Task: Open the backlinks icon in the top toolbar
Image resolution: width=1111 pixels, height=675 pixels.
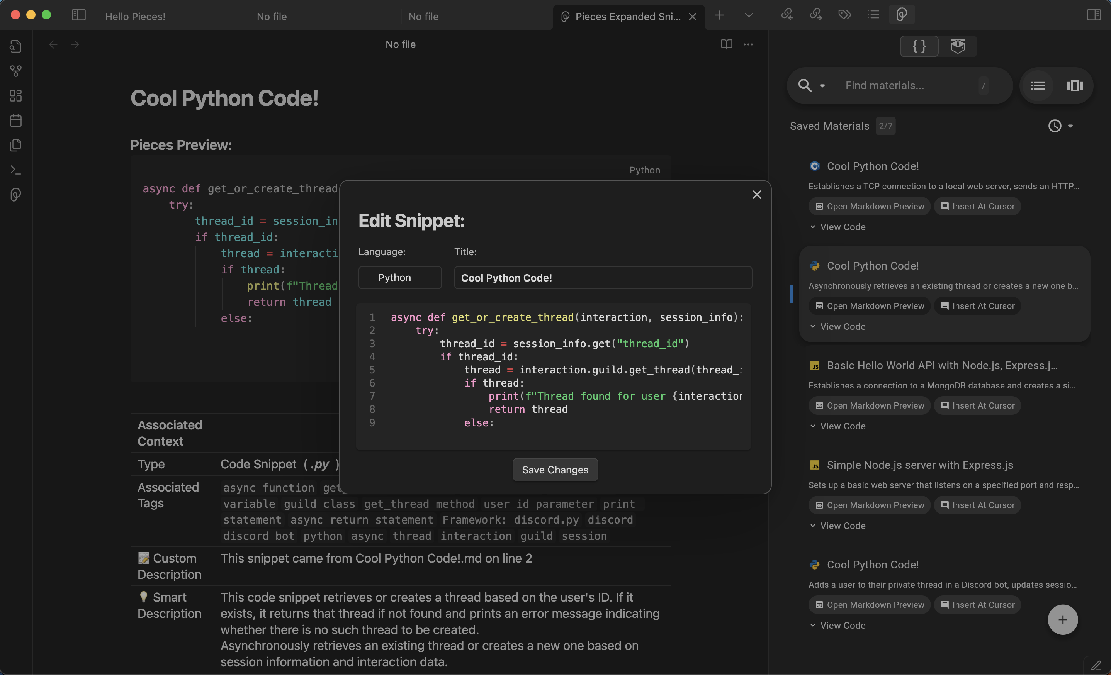Action: click(787, 14)
